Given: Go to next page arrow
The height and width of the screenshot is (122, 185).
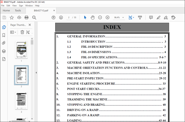Looking at the screenshot, I should coord(61,18).
